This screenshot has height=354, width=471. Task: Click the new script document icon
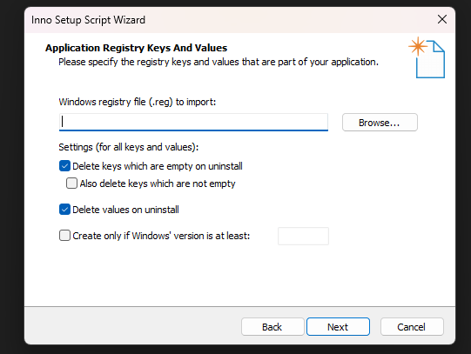tap(427, 57)
